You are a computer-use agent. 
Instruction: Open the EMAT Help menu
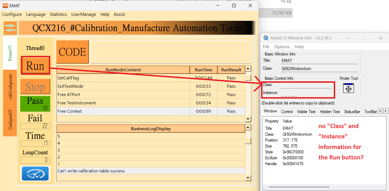[105, 14]
